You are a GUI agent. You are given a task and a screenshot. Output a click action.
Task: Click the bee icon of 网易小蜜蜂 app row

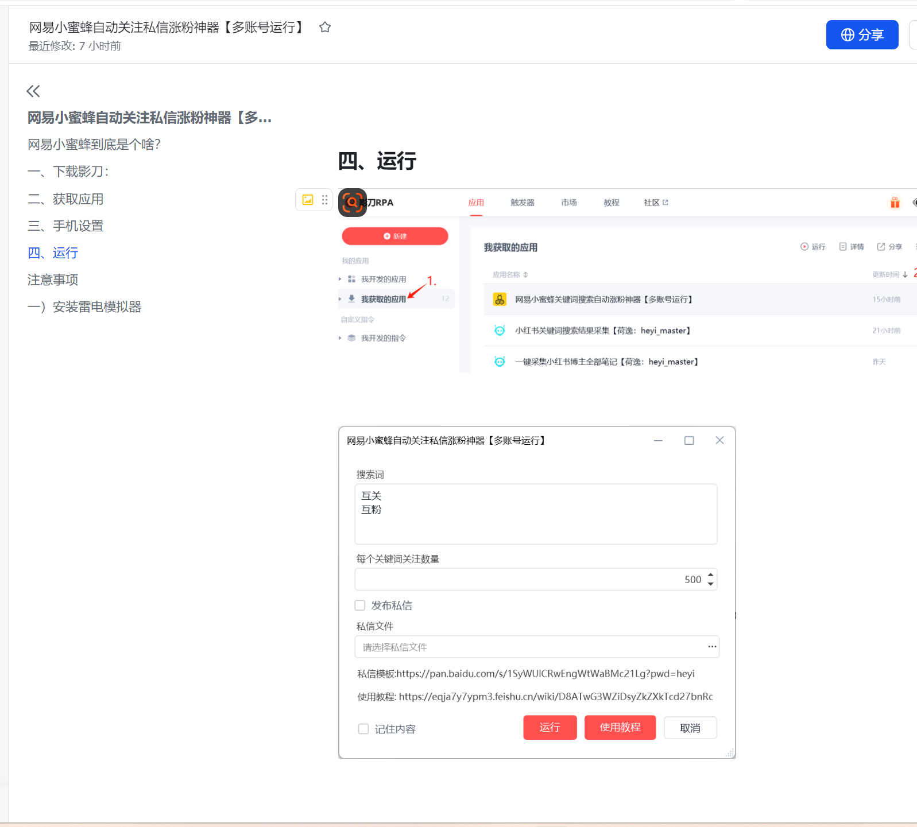tap(500, 299)
